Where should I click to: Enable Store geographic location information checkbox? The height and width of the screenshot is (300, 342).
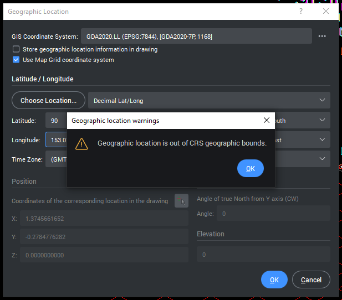point(16,49)
